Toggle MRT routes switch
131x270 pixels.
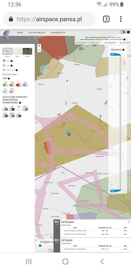[x=12, y=92]
